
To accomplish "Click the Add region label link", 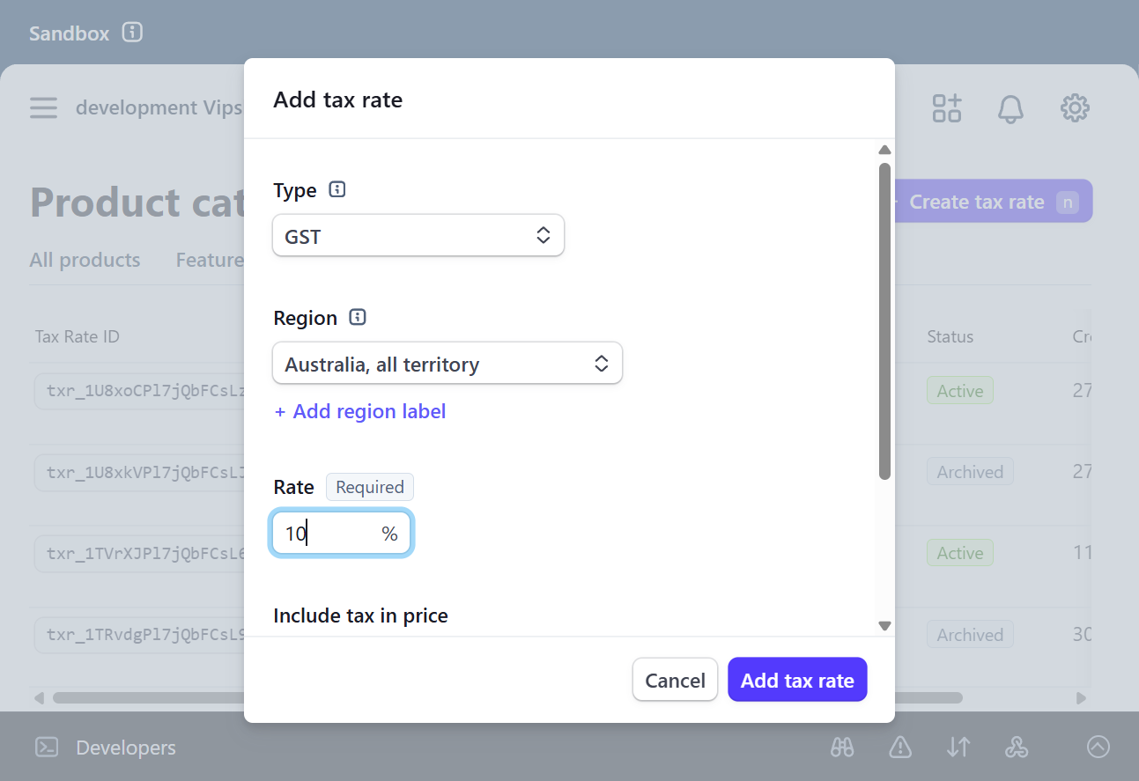I will coord(360,411).
